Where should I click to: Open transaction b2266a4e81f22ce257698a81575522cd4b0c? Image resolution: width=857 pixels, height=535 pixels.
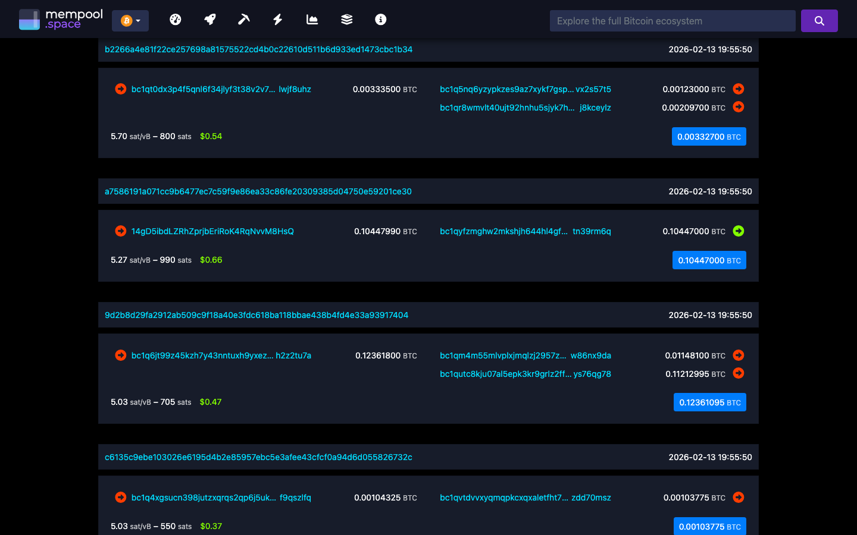tap(258, 49)
